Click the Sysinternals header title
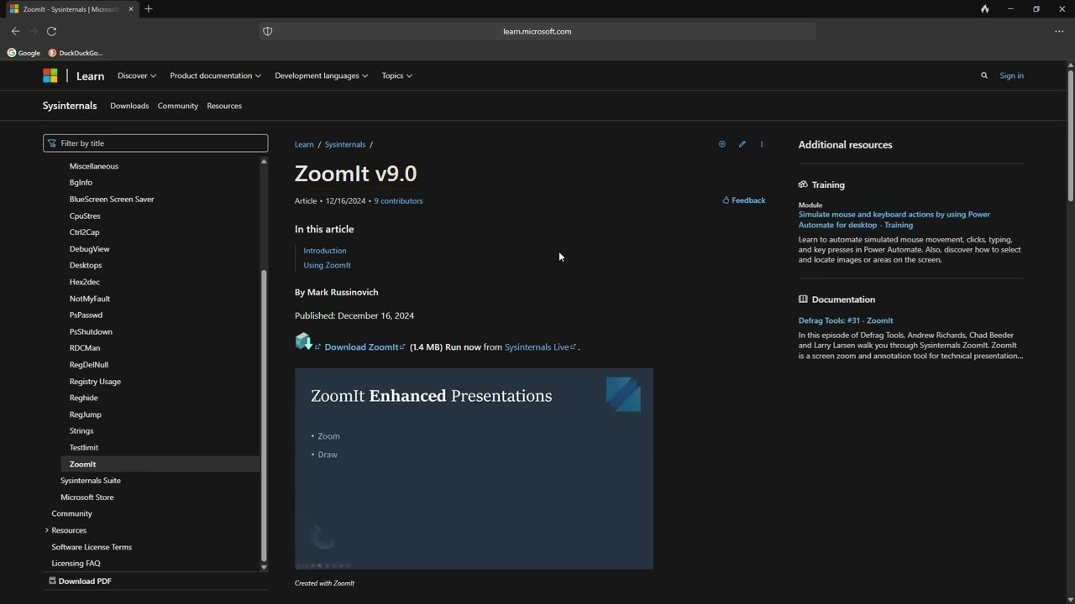This screenshot has width=1075, height=604. [x=70, y=106]
